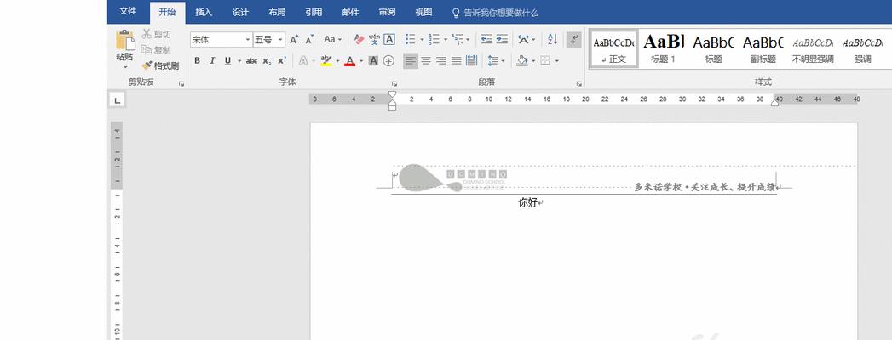Open the Font dialog launcher (字体)
Viewport: 892px width, 340px height.
[x=394, y=83]
